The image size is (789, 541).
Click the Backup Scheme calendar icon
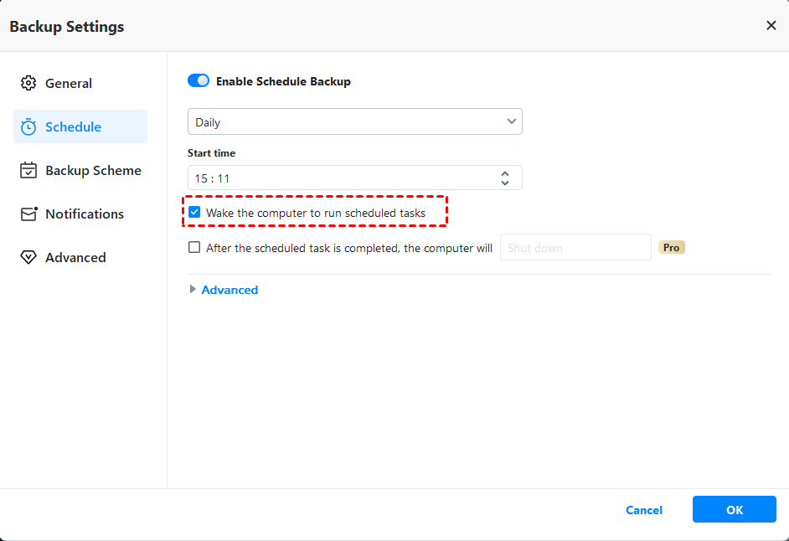click(28, 171)
